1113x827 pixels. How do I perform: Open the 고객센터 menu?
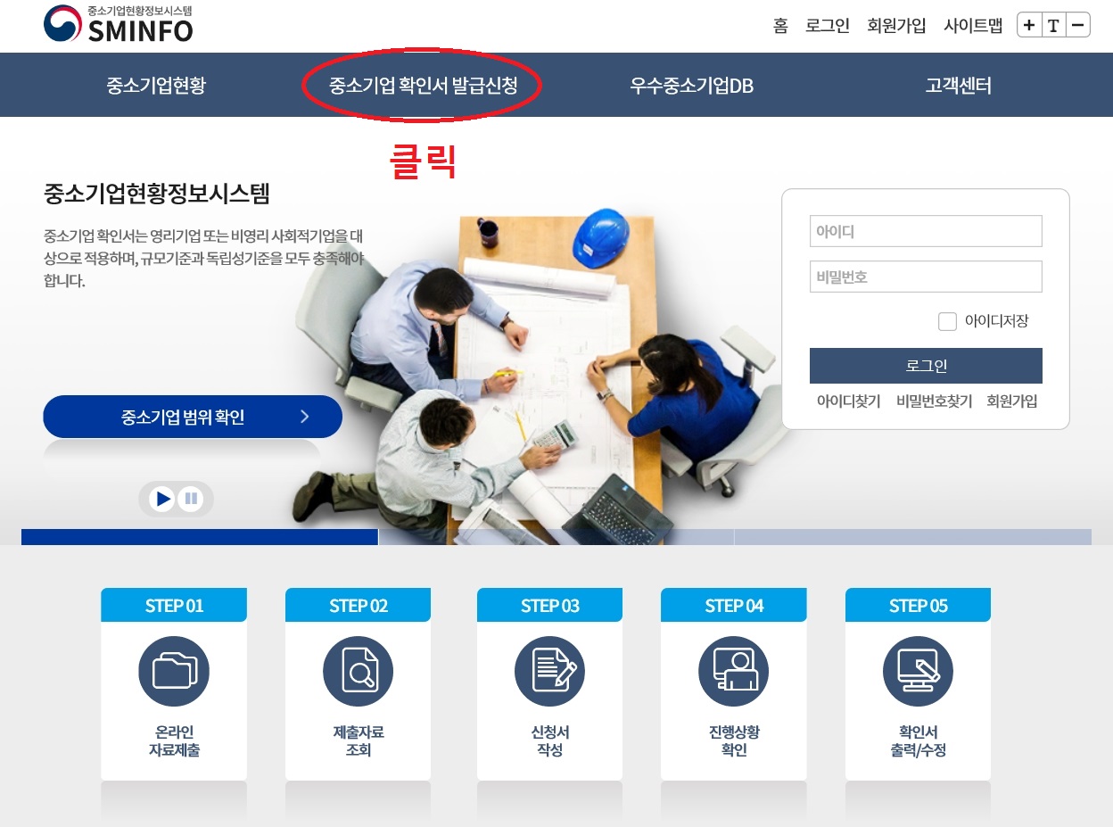pyautogui.click(x=958, y=86)
